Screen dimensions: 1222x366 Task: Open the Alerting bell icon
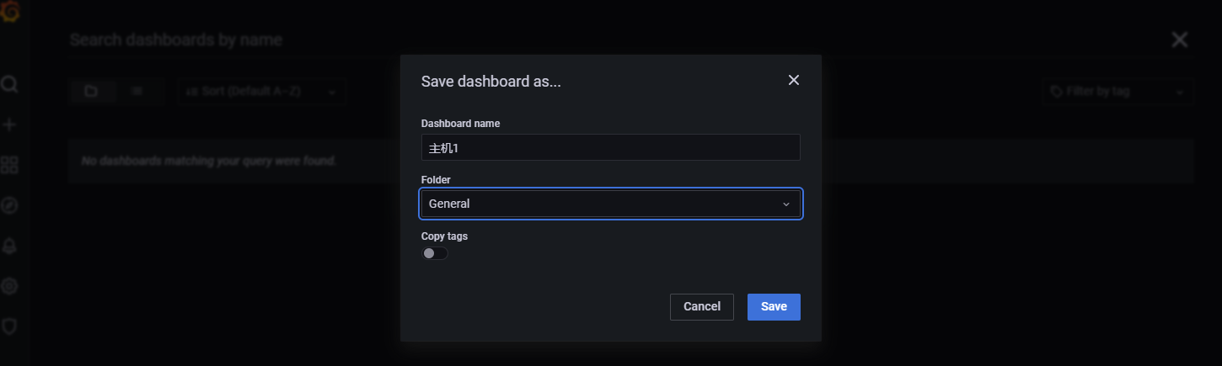(x=9, y=246)
